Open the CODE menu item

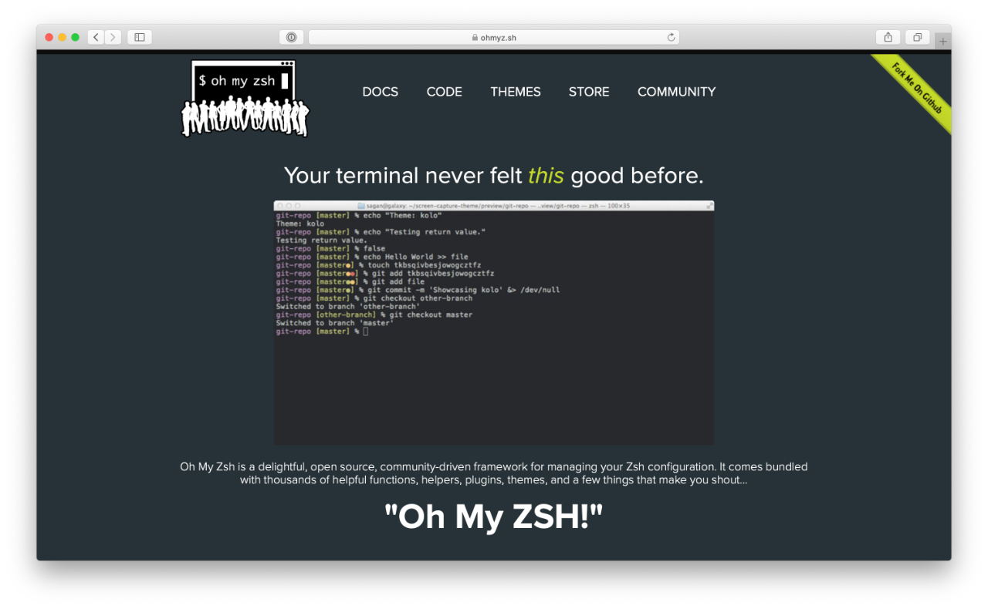click(445, 92)
